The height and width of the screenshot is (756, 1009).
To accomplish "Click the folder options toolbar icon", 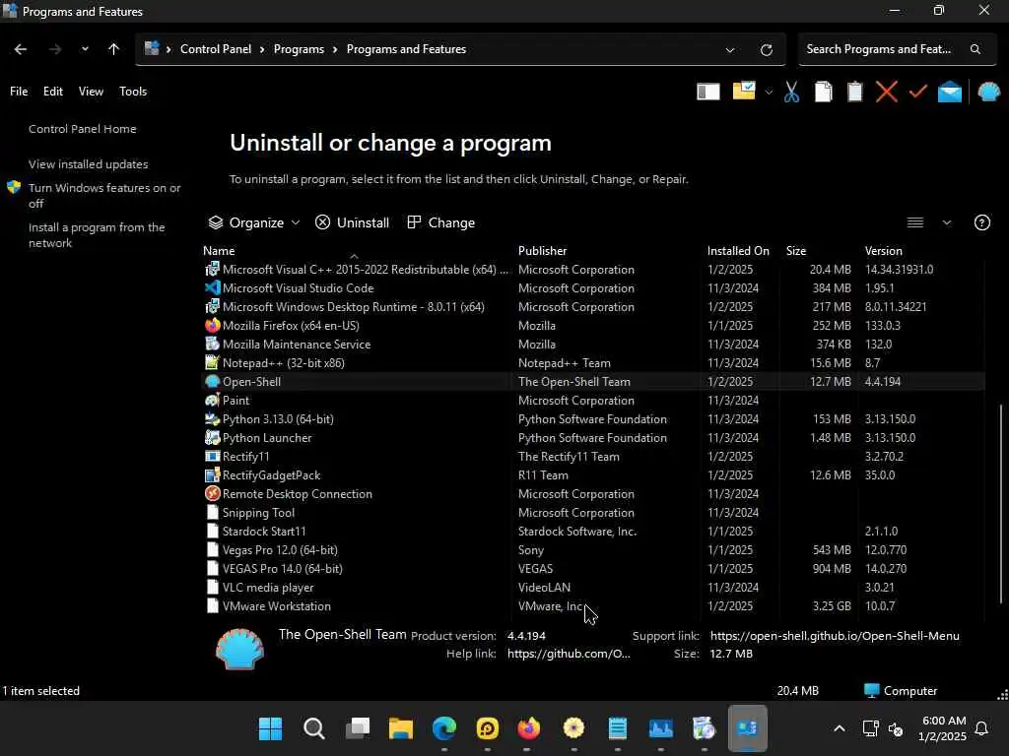I will point(744,91).
